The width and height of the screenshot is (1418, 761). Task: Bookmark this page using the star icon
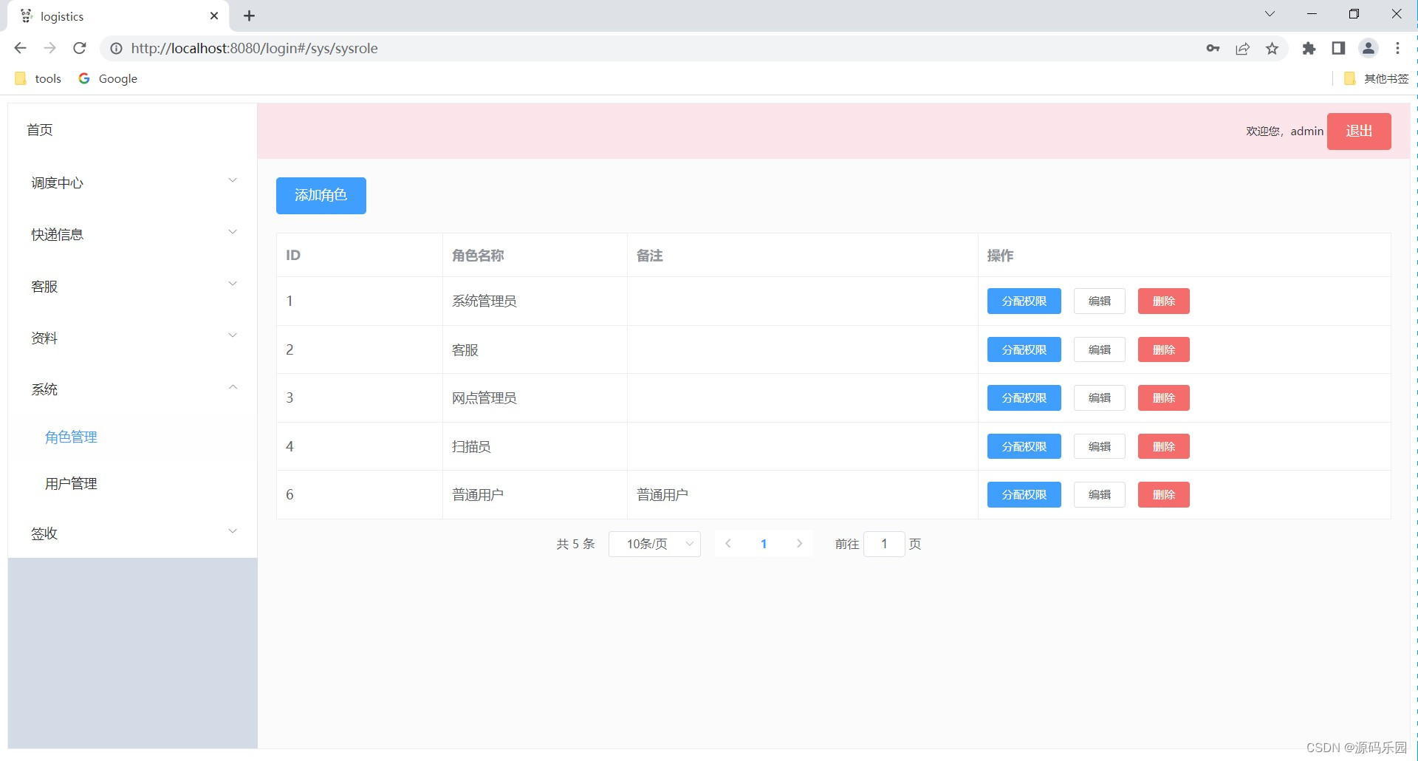(x=1272, y=48)
